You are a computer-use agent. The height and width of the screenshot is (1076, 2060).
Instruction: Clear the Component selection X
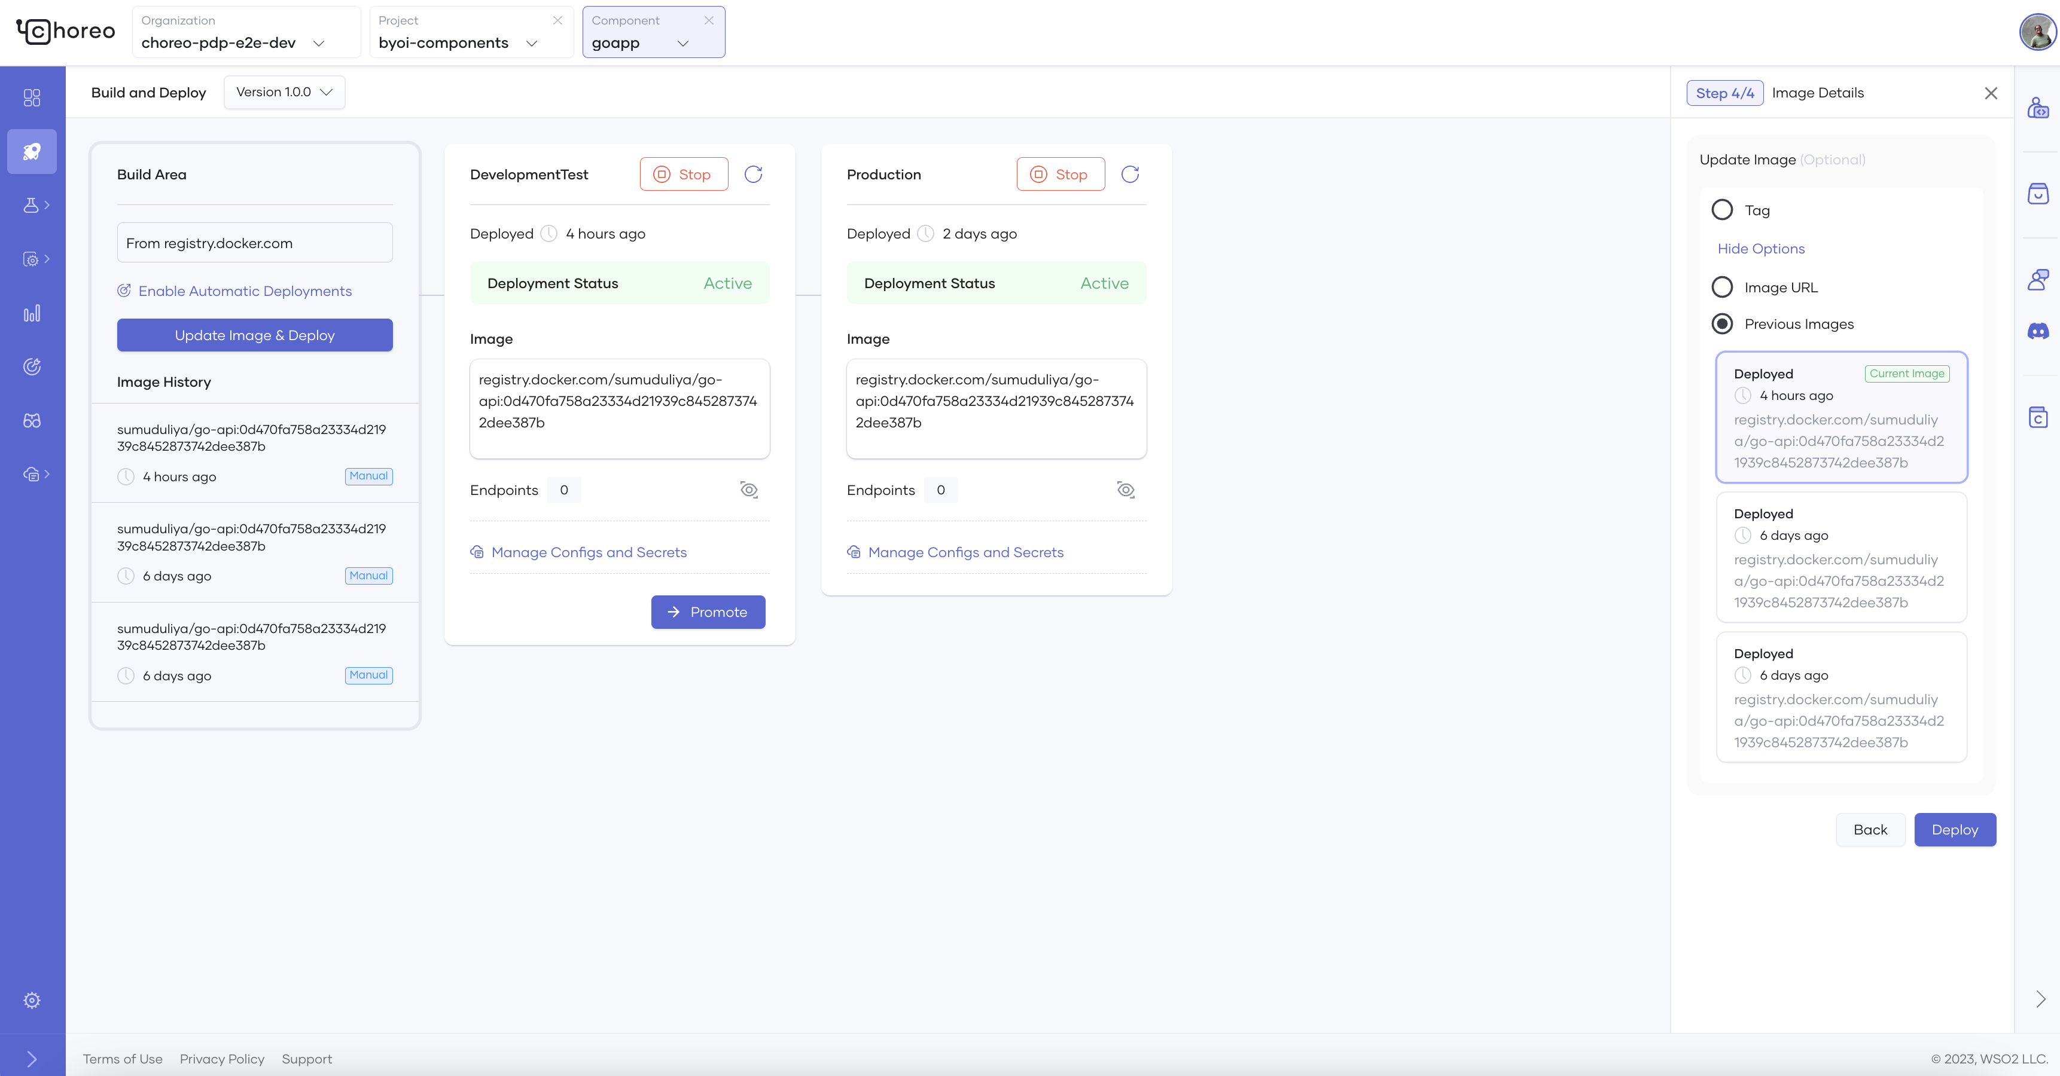coord(709,20)
